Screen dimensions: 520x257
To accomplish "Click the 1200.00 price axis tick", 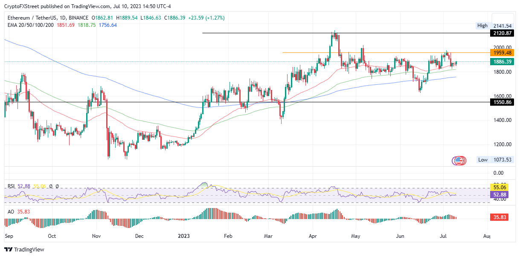I will 502,144.
